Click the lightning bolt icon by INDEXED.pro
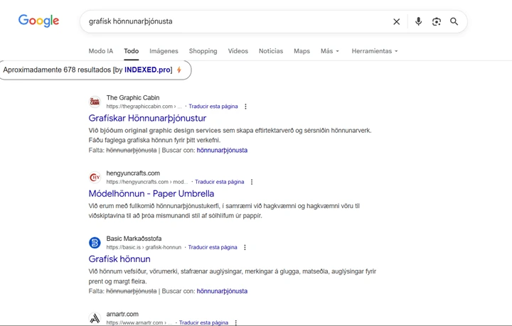 179,70
